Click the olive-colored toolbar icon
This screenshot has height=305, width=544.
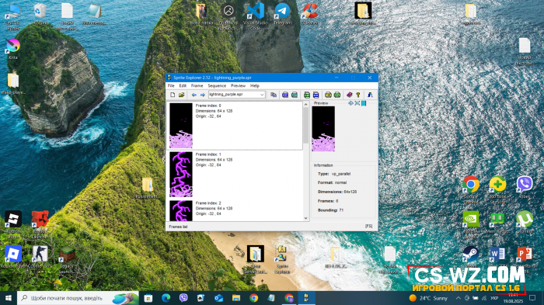click(x=328, y=95)
